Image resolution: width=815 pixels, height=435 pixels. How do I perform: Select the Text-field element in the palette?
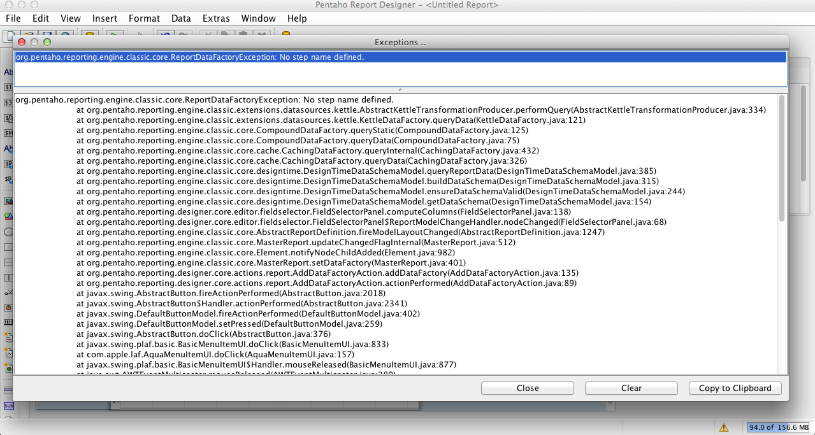click(8, 87)
